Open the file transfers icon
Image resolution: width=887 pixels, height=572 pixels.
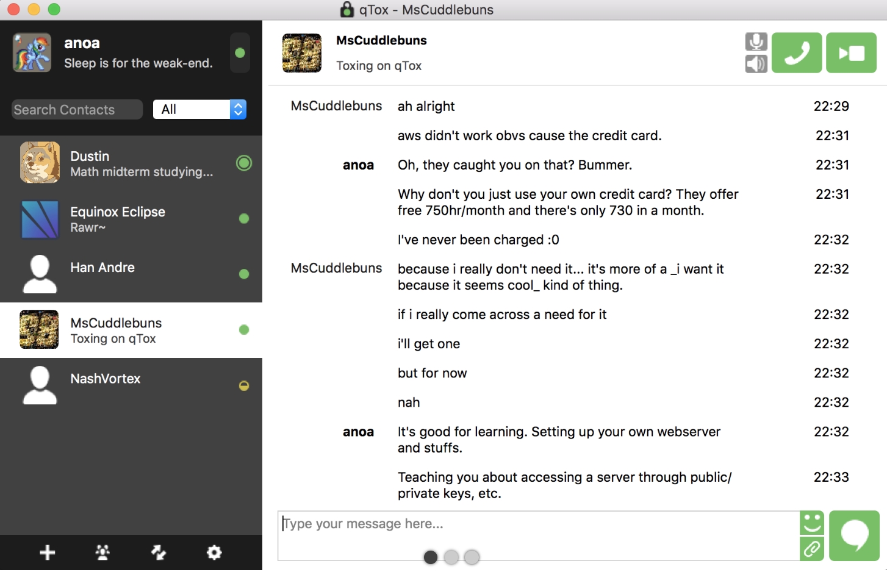159,552
